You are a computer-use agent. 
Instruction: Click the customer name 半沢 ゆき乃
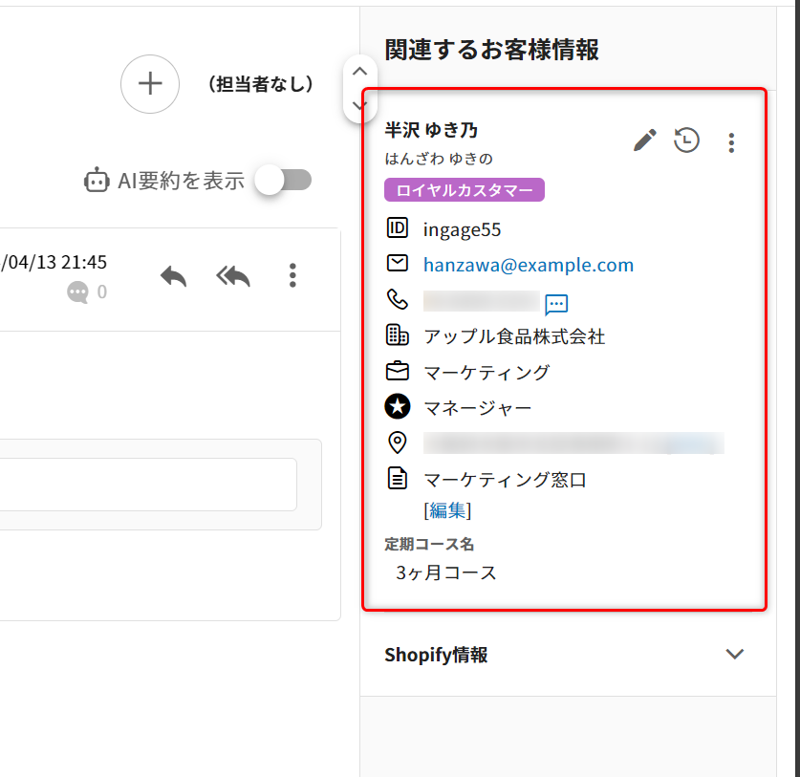(431, 130)
